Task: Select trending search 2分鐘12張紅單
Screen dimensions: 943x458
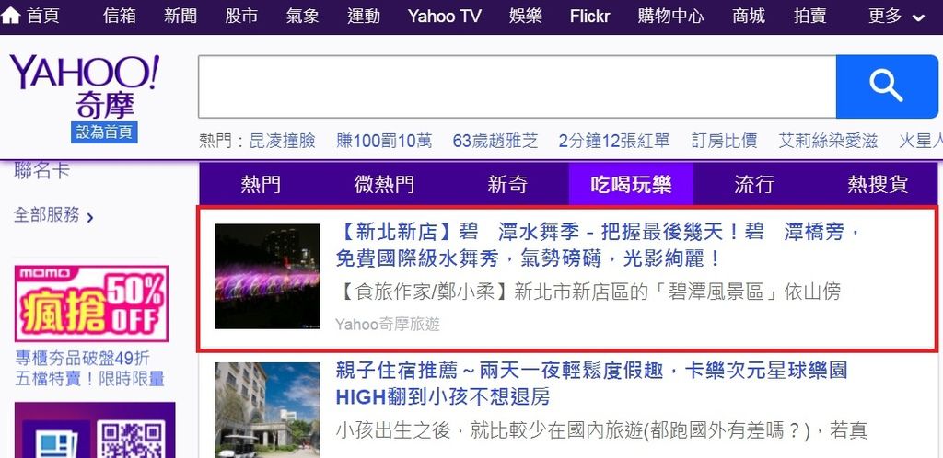Action: click(x=614, y=141)
